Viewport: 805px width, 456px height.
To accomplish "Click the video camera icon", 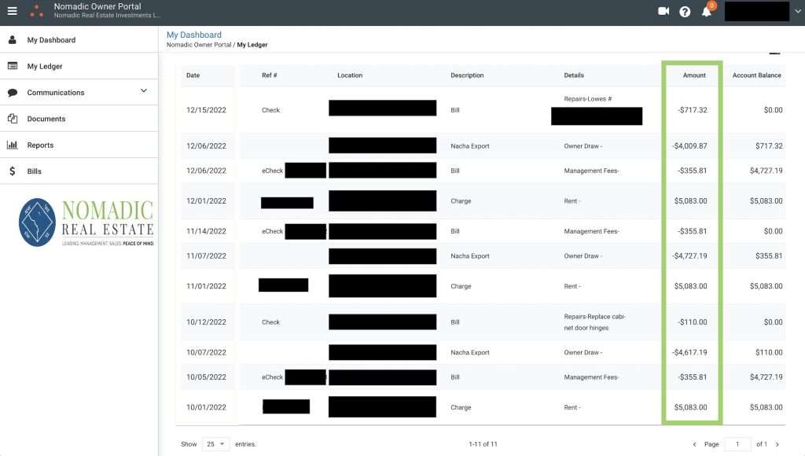I will (x=663, y=11).
